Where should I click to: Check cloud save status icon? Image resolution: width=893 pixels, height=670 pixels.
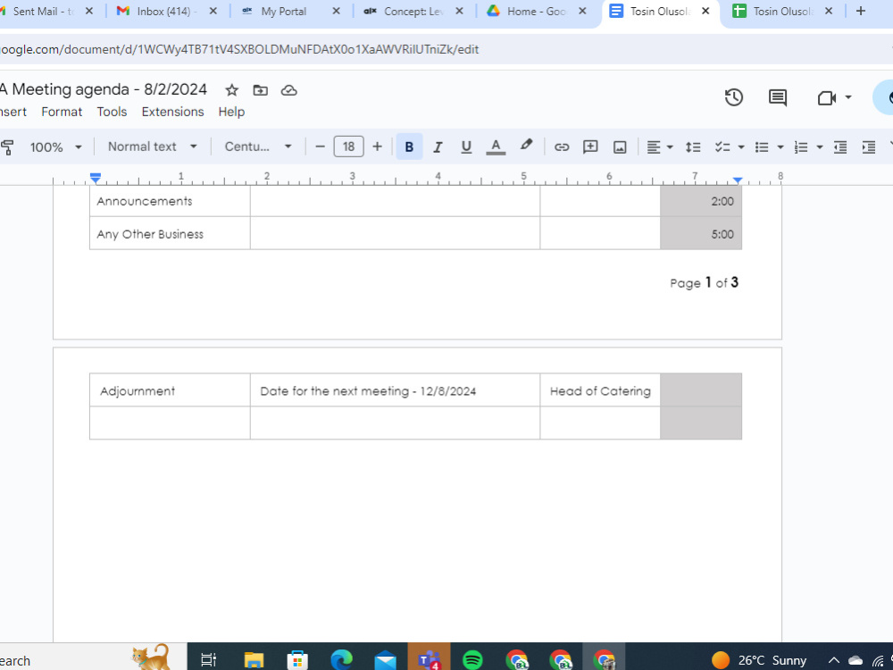[288, 90]
